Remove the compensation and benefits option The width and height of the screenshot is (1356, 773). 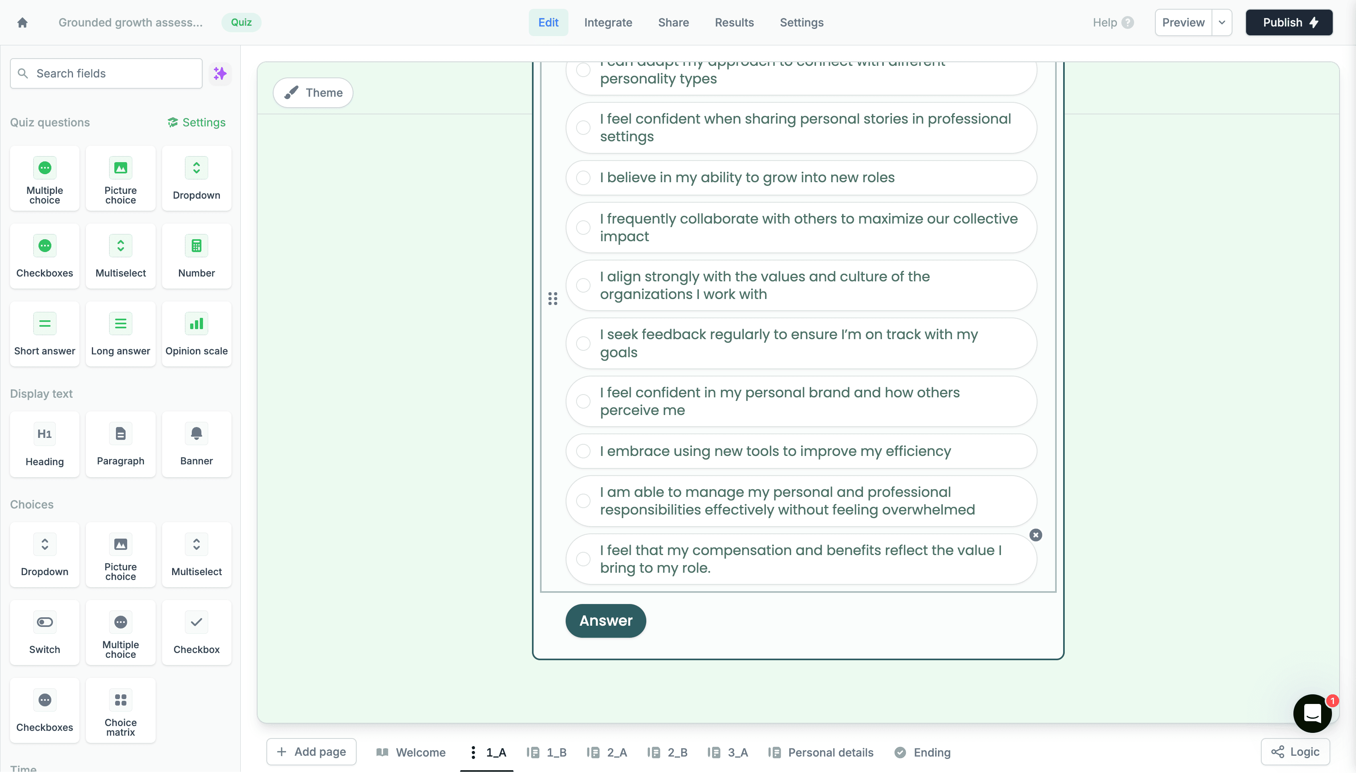click(1035, 535)
